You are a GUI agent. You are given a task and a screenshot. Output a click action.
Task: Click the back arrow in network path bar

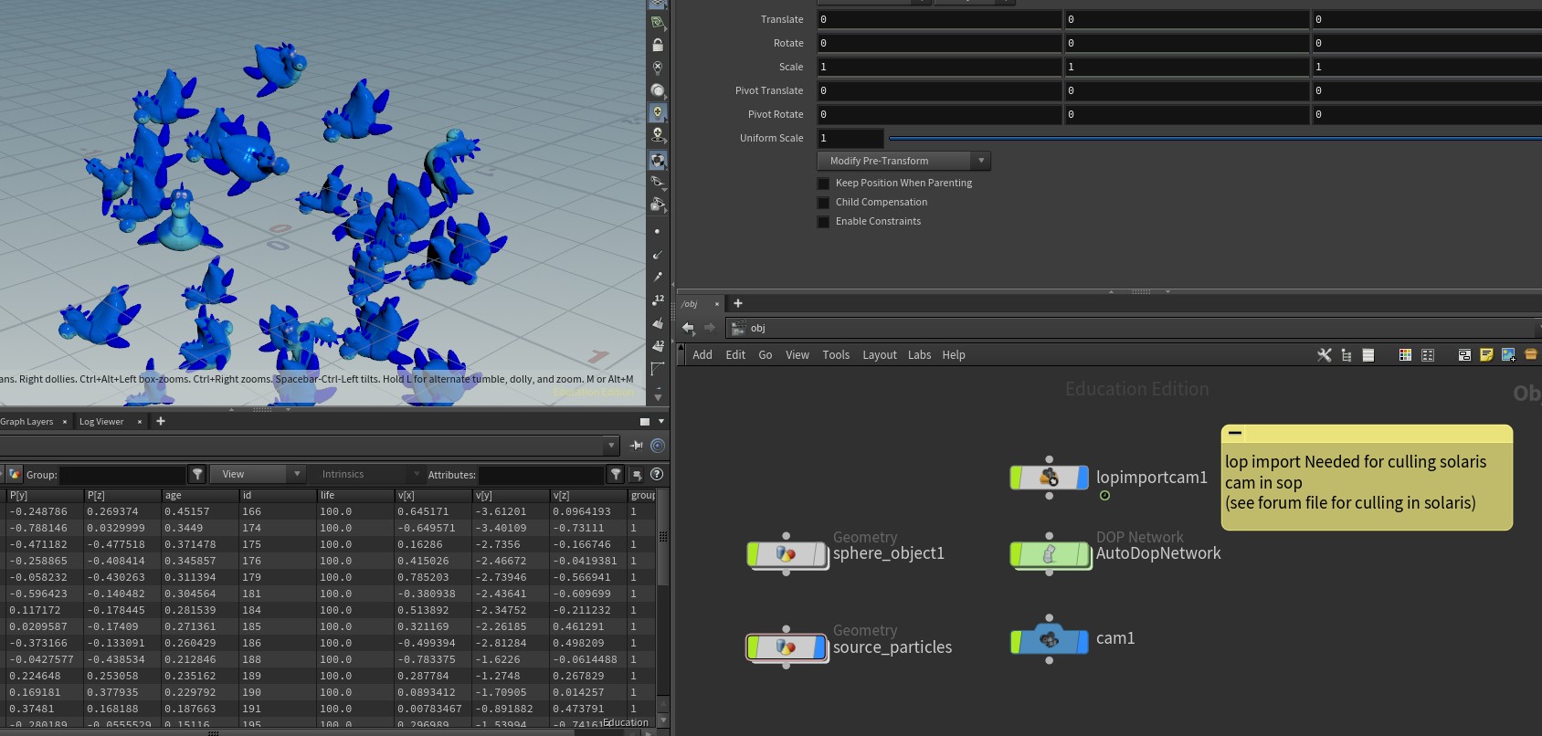tap(688, 328)
